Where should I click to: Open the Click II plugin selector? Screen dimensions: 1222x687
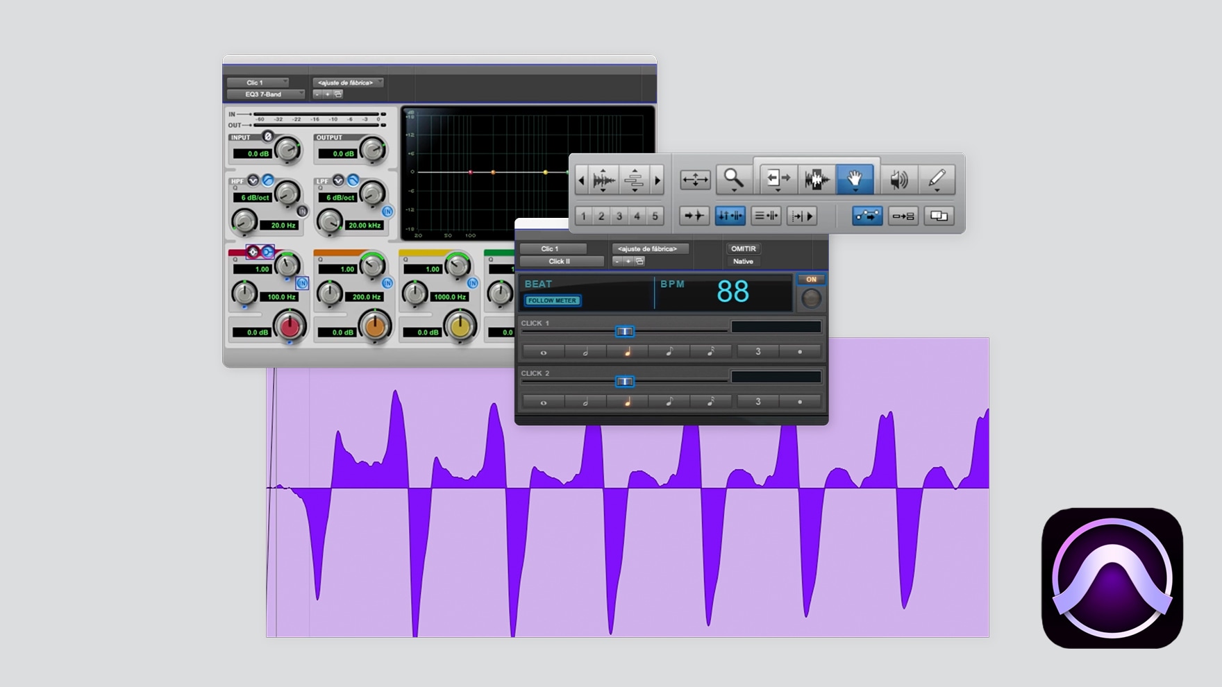tap(561, 262)
